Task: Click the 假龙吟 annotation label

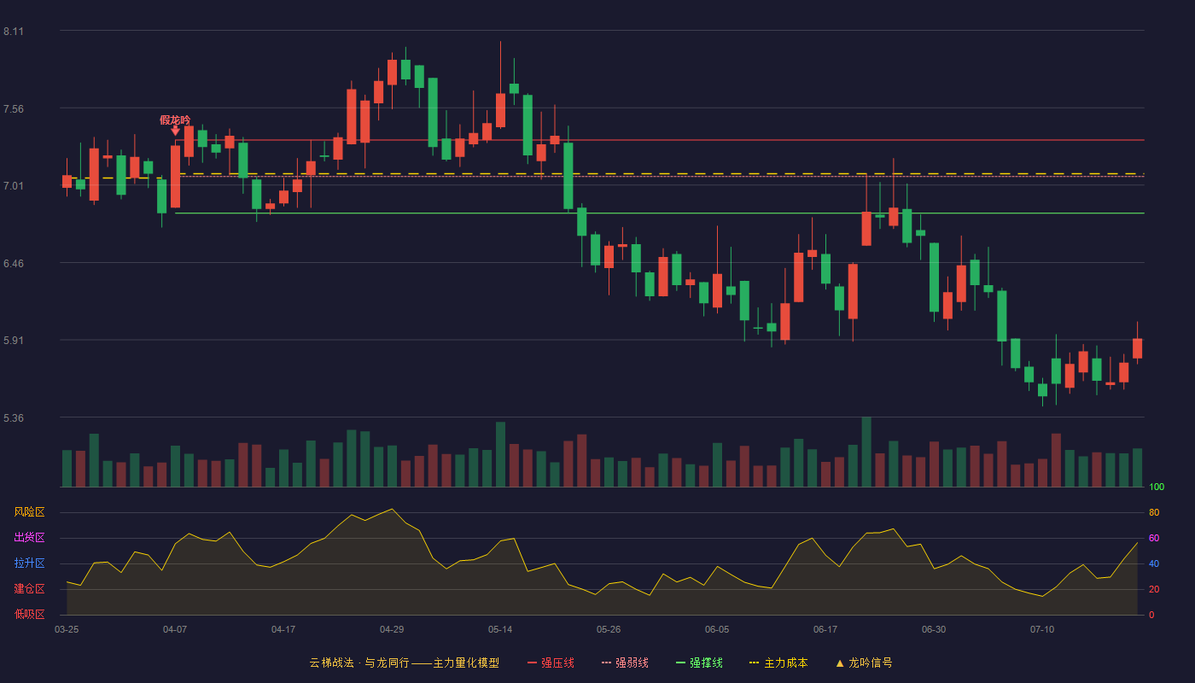Action: click(x=175, y=120)
